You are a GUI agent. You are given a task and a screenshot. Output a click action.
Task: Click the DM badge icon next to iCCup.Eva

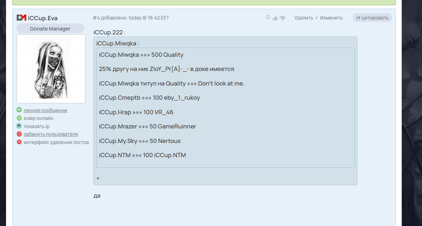coord(22,18)
